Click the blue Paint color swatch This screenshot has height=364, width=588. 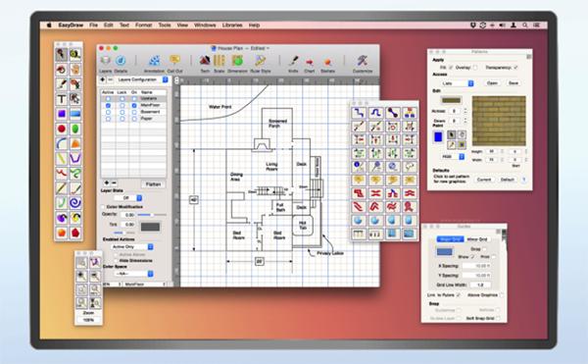pos(438,137)
